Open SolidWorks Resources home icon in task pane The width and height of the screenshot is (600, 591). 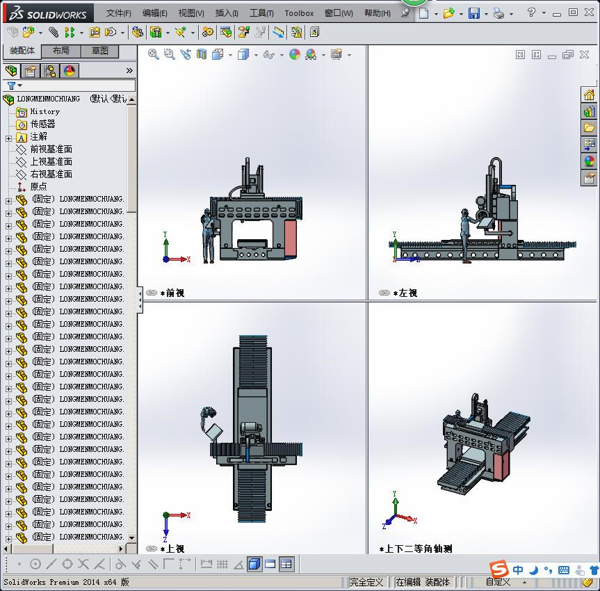pos(589,95)
